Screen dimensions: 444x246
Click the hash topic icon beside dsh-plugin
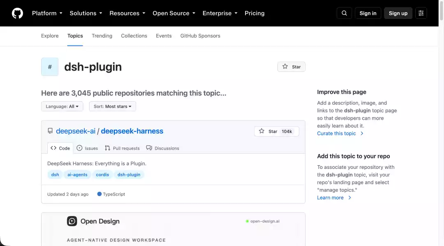point(50,67)
